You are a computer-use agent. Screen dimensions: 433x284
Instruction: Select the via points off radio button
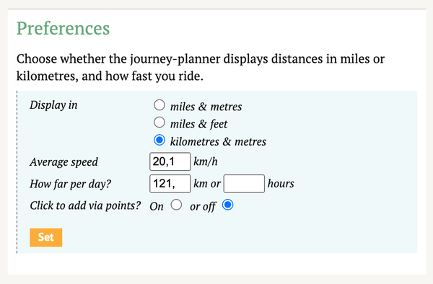pyautogui.click(x=228, y=205)
